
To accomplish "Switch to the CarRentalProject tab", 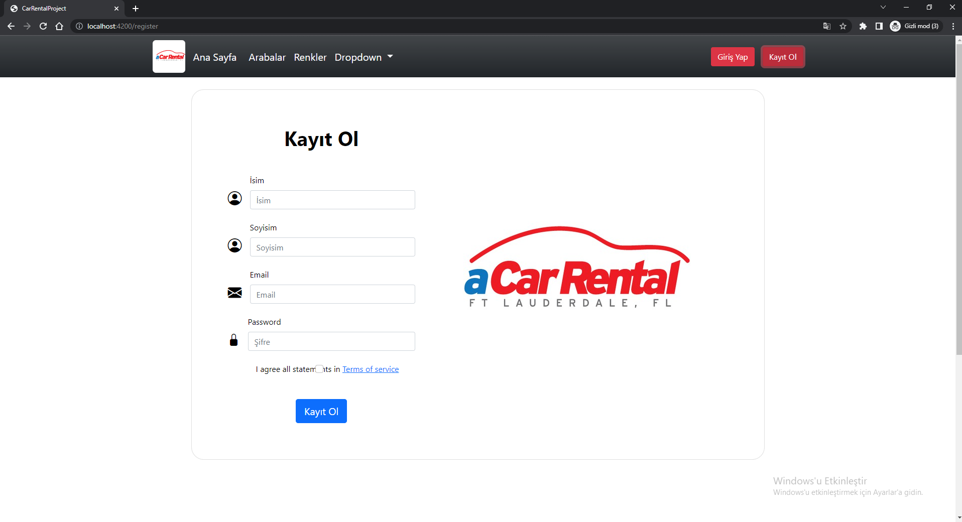I will point(60,8).
